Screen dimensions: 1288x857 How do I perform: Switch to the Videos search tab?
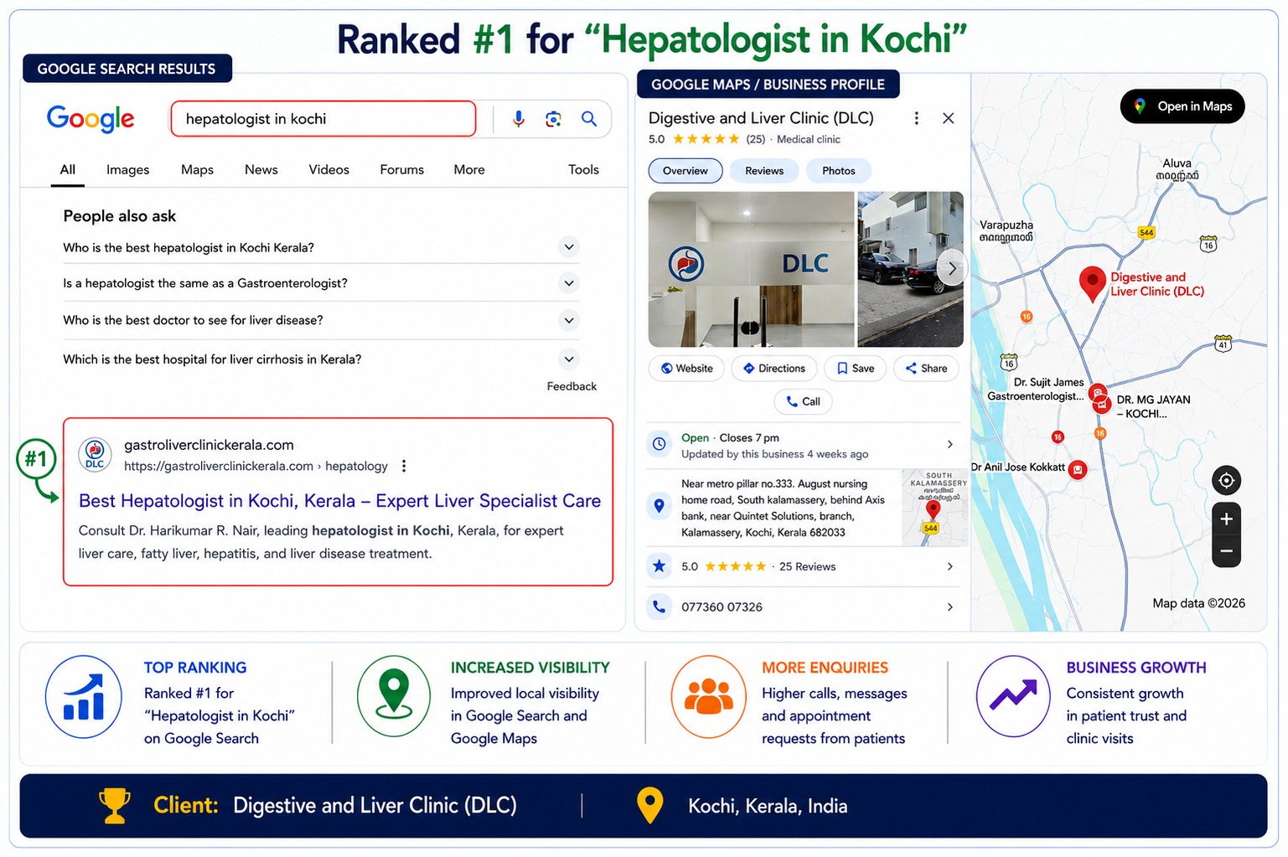click(x=329, y=169)
